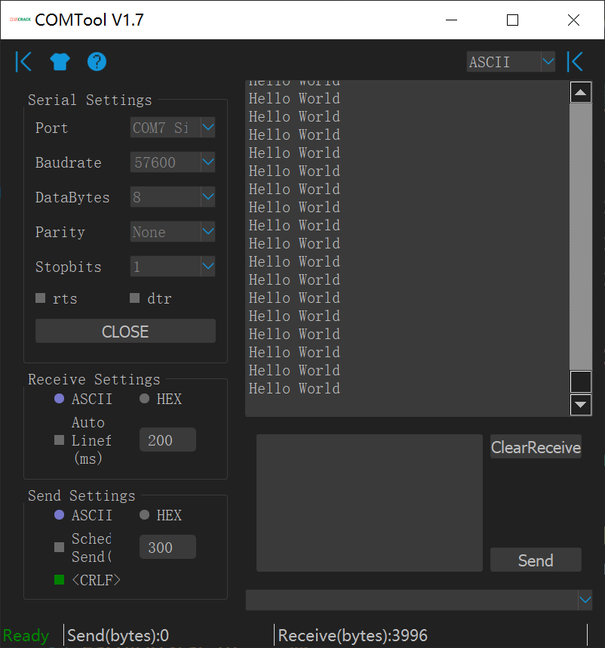The height and width of the screenshot is (648, 605).
Task: Click scroll down arrow in receive area
Action: coord(580,405)
